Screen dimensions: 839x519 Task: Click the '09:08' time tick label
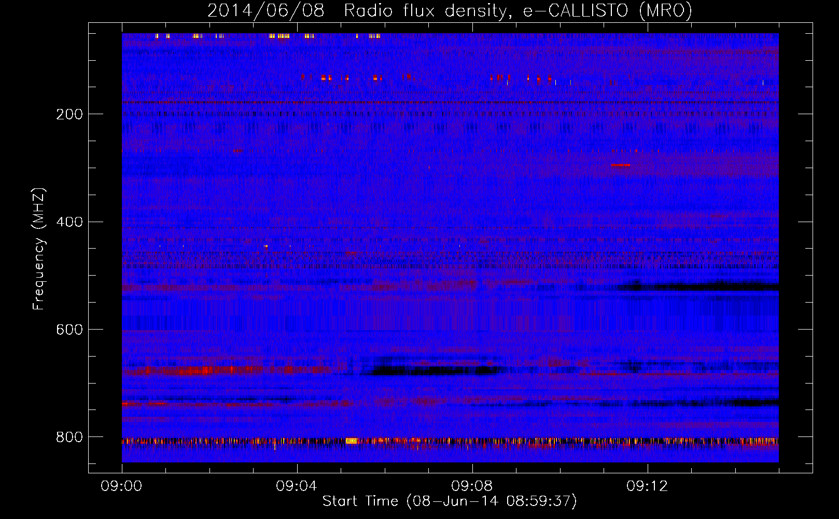pos(472,486)
